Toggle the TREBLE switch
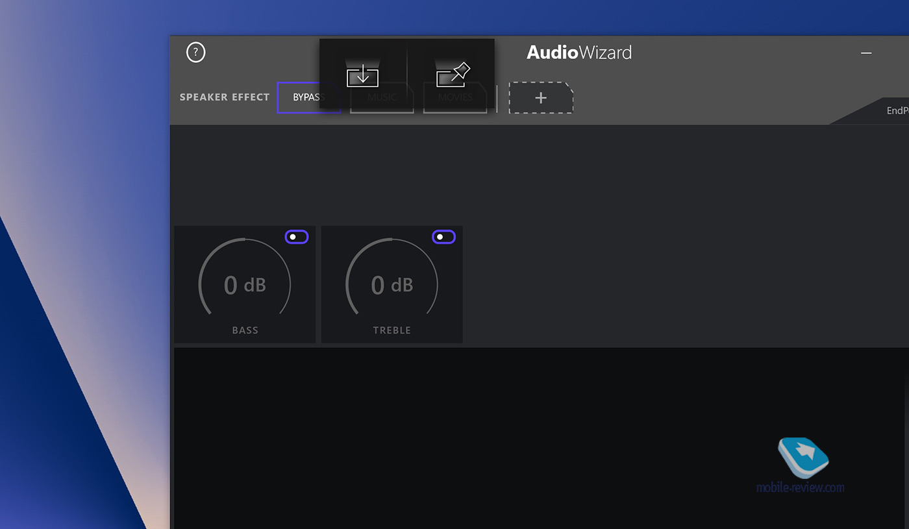909x529 pixels. click(444, 237)
